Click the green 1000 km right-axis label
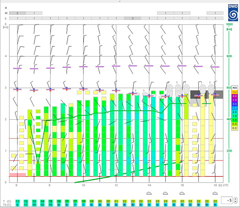The width and height of the screenshot is (240, 208). tap(229, 24)
